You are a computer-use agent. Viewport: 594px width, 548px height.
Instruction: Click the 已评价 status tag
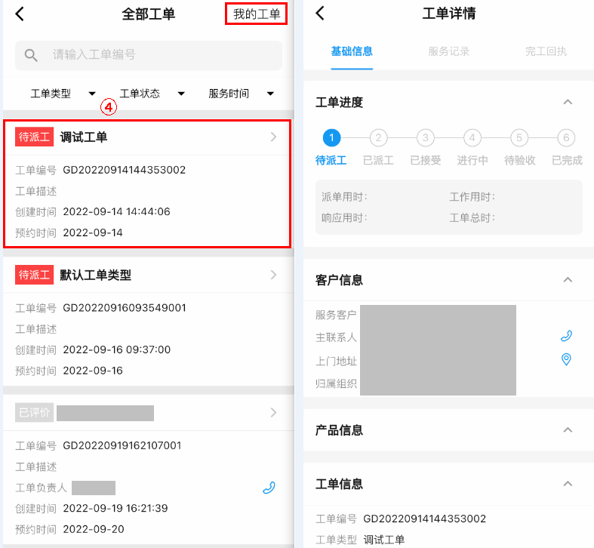pyautogui.click(x=34, y=412)
